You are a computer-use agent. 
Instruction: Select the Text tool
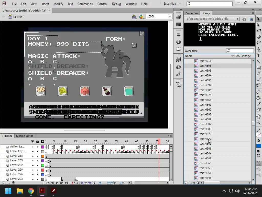[x=258, y=55]
